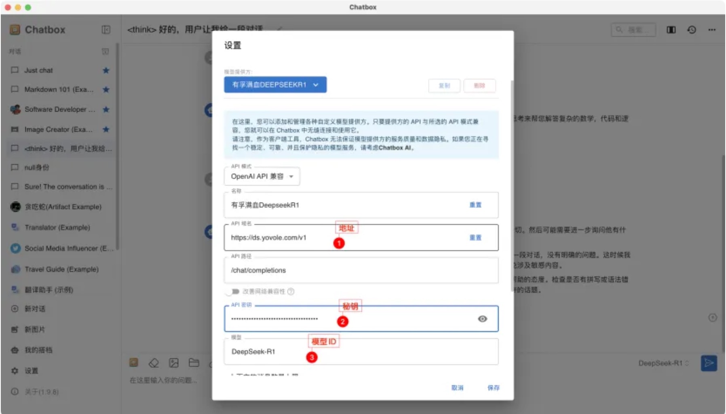Toggle star on Just chat conversation
Screen dimensions: 726x414
[x=106, y=70]
